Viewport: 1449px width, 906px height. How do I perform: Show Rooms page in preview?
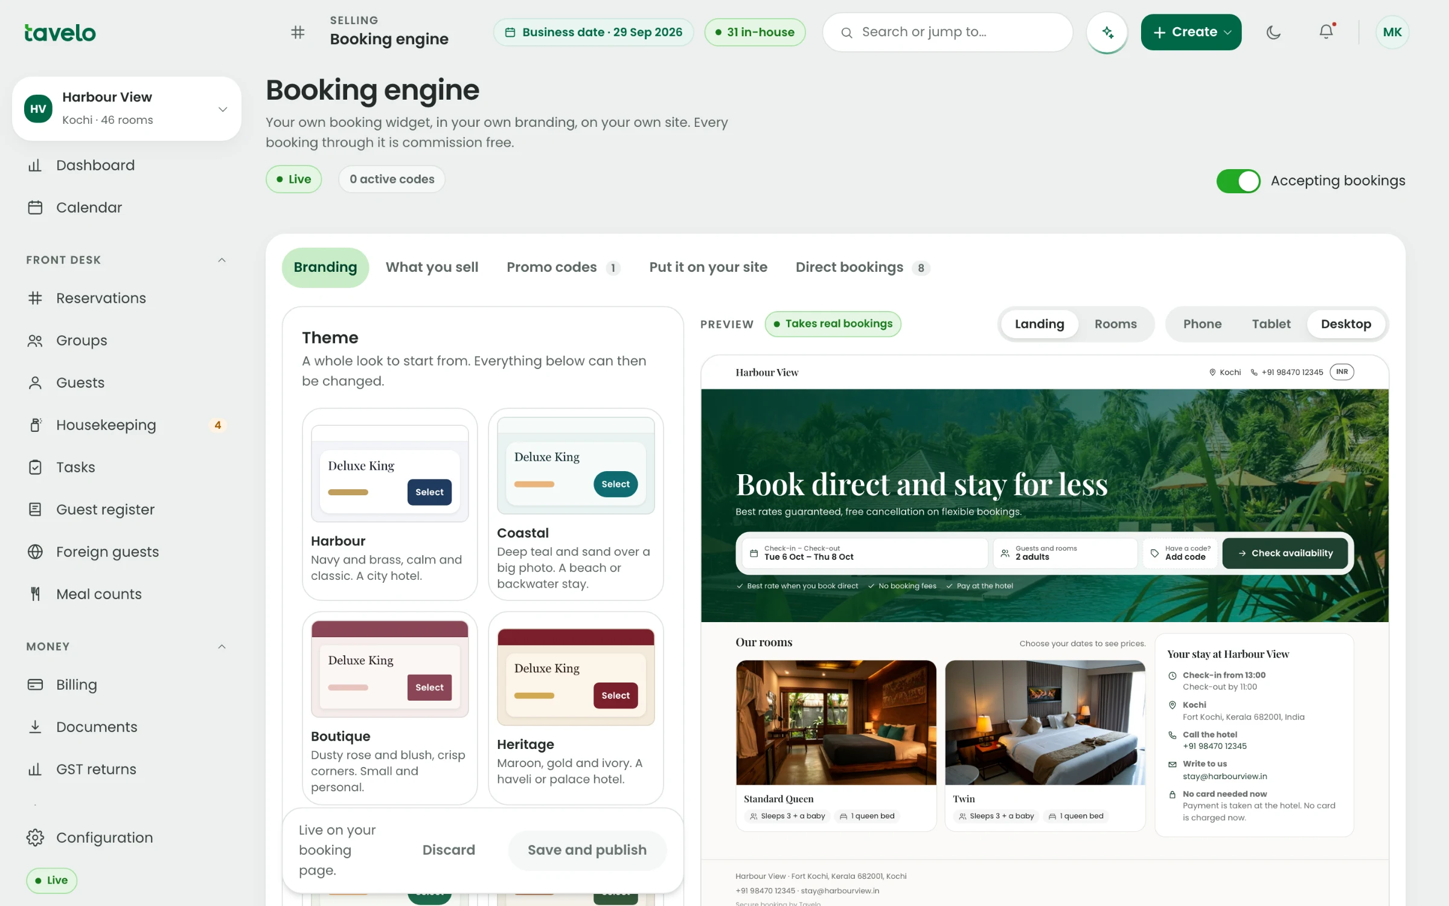click(x=1115, y=324)
